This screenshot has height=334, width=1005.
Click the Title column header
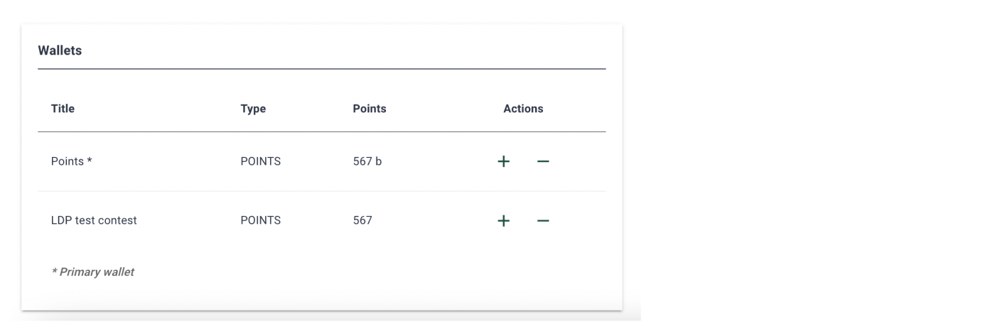click(x=63, y=109)
